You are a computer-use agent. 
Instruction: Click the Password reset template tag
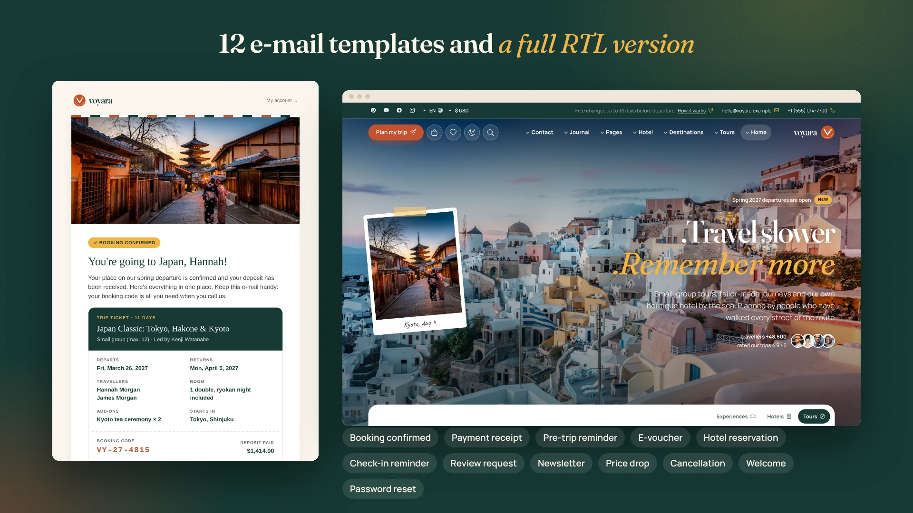point(383,489)
